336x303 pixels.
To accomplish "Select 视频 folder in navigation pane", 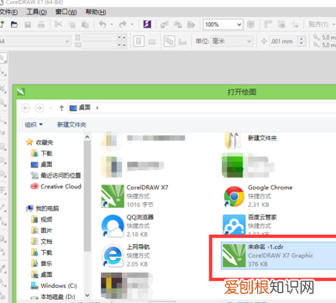I will click(x=42, y=220).
